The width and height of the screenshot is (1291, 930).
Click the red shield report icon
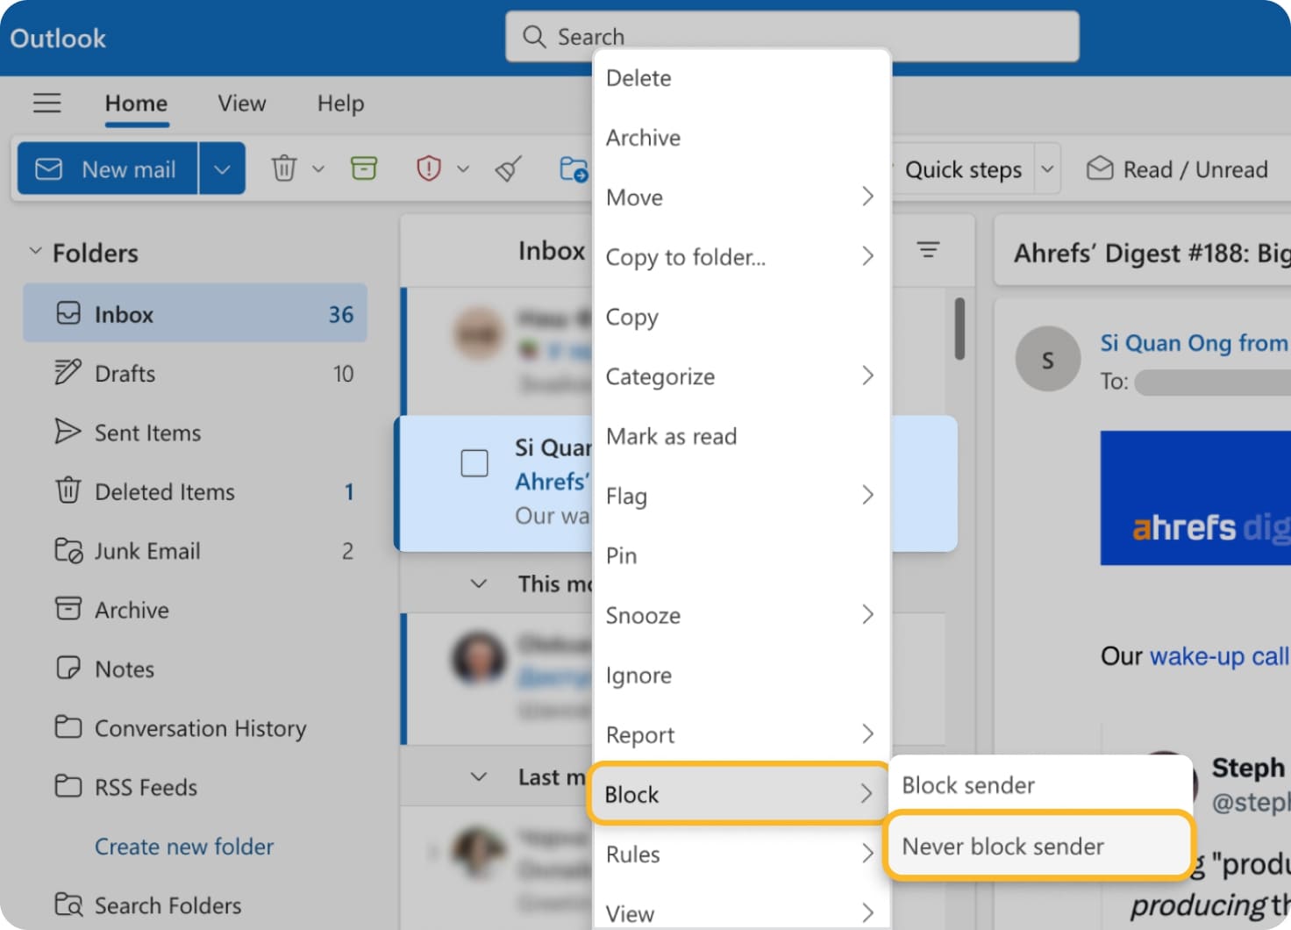click(428, 168)
